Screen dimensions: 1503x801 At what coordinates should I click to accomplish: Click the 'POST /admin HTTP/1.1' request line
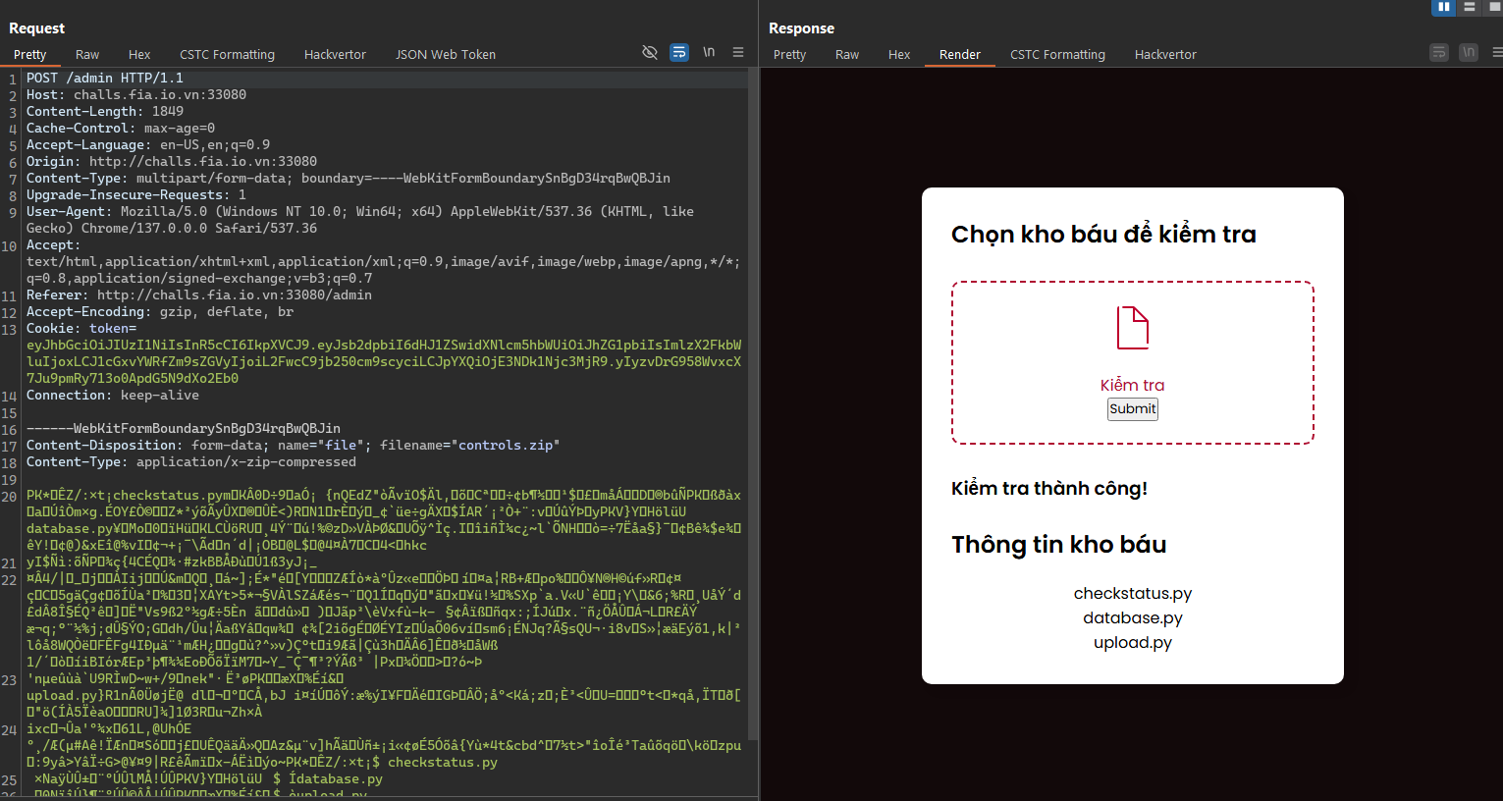pyautogui.click(x=105, y=78)
